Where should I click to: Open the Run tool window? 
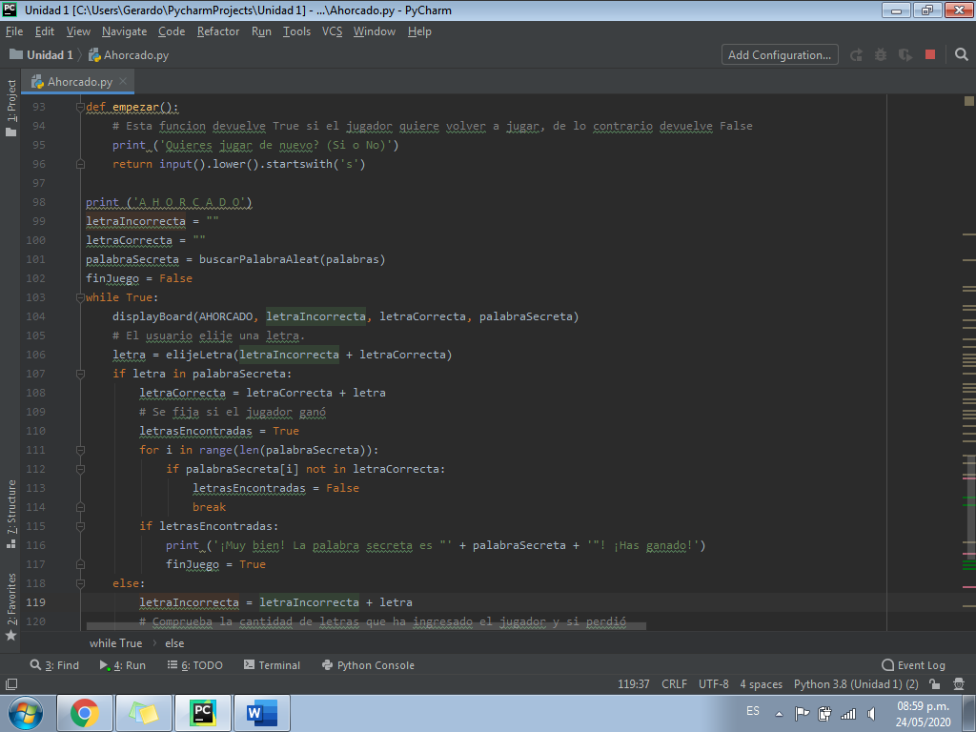[x=123, y=664]
